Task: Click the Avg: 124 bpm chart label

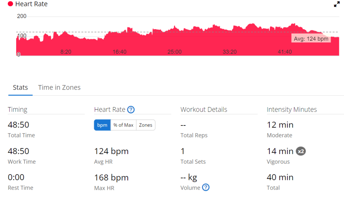Action: coord(311,39)
